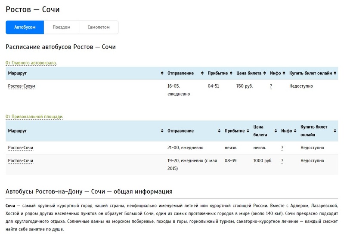The image size is (353, 234).
Task: Click info question mark for Ростов-Сухум row
Action: point(271,86)
